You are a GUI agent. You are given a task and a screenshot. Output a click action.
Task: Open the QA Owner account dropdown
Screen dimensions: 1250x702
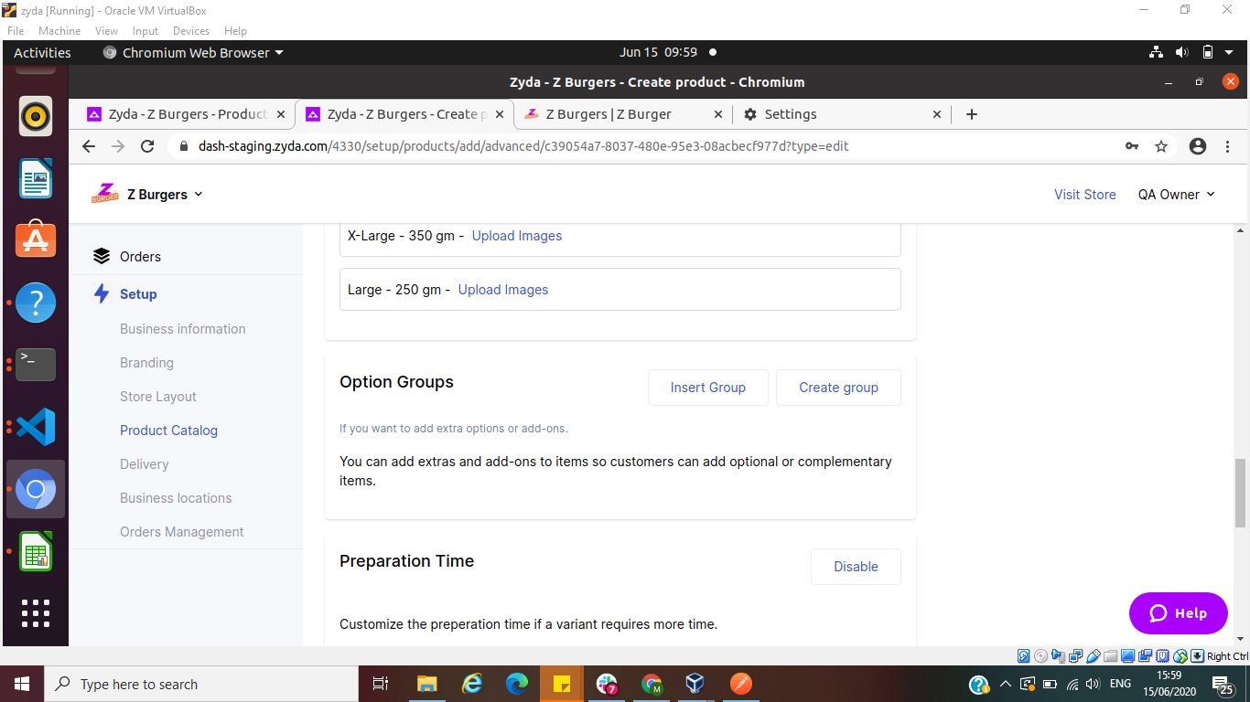tap(1176, 194)
